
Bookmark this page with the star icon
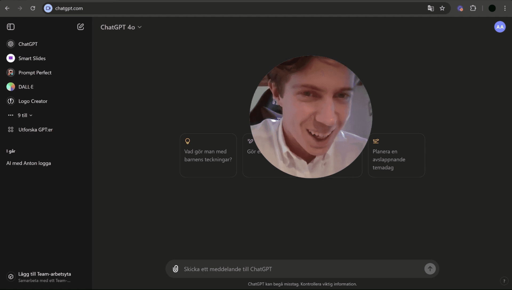pos(442,8)
